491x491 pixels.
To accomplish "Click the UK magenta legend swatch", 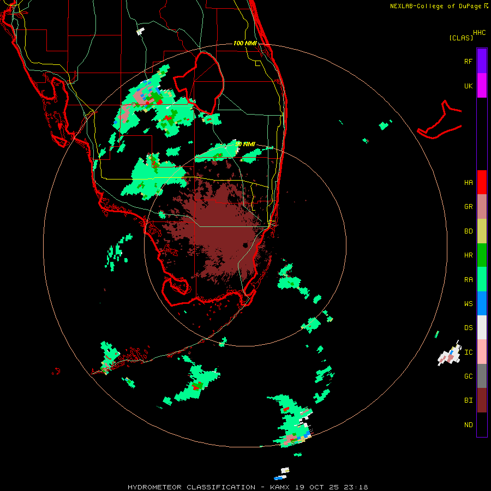I will tap(482, 86).
